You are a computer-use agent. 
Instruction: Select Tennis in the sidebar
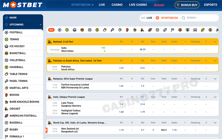[23, 39]
